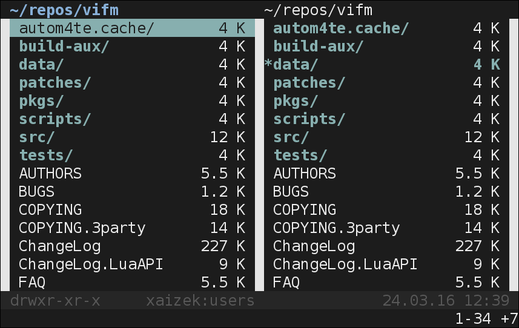Select src/ in the right pane
The image size is (519, 328).
386,137
